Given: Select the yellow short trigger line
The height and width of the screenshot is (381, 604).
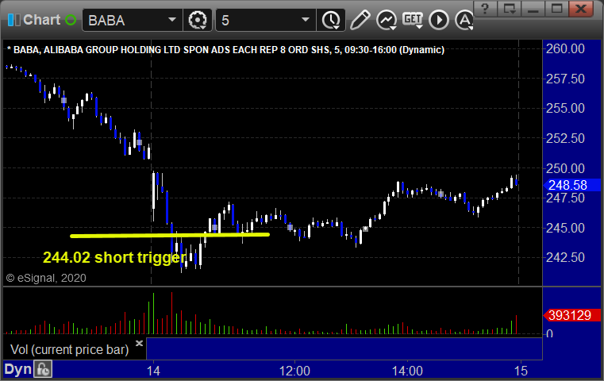Looking at the screenshot, I should (170, 235).
